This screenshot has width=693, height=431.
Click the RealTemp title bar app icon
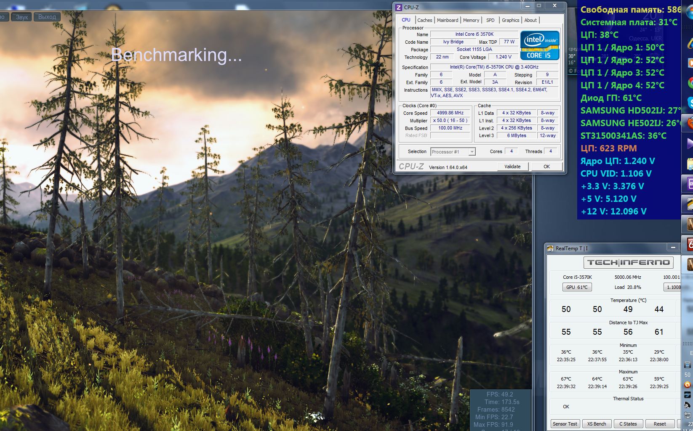click(550, 248)
